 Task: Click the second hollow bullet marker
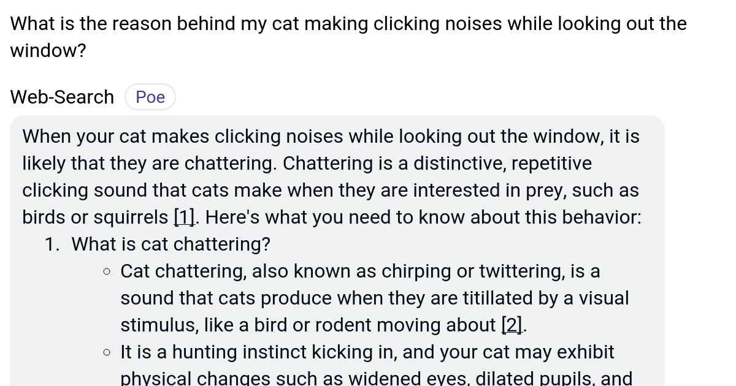107,351
